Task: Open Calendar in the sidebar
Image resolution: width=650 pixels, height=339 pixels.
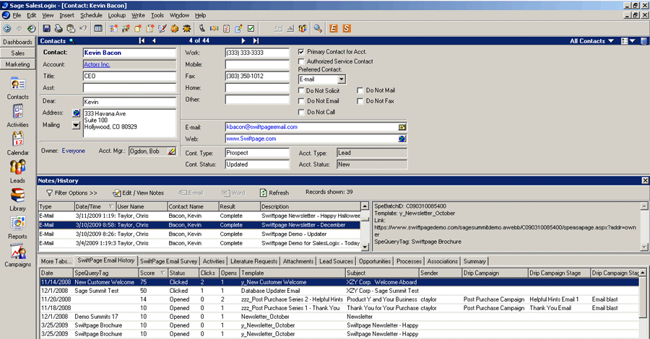Action: coord(18,144)
